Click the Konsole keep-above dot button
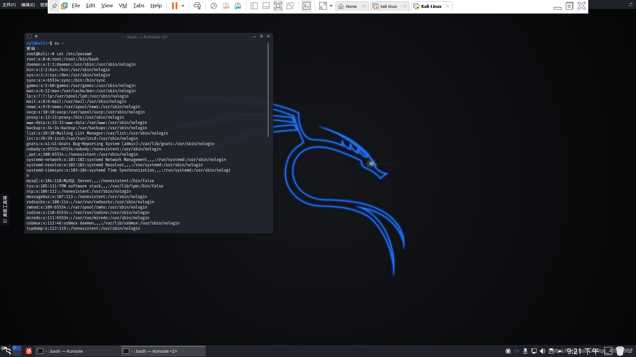The height and width of the screenshot is (357, 636). [36, 36]
